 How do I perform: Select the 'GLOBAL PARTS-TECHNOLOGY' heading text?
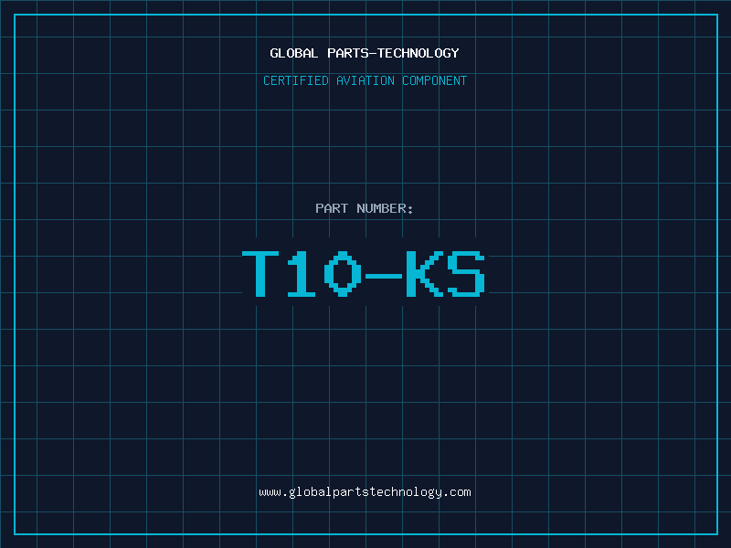tap(365, 53)
